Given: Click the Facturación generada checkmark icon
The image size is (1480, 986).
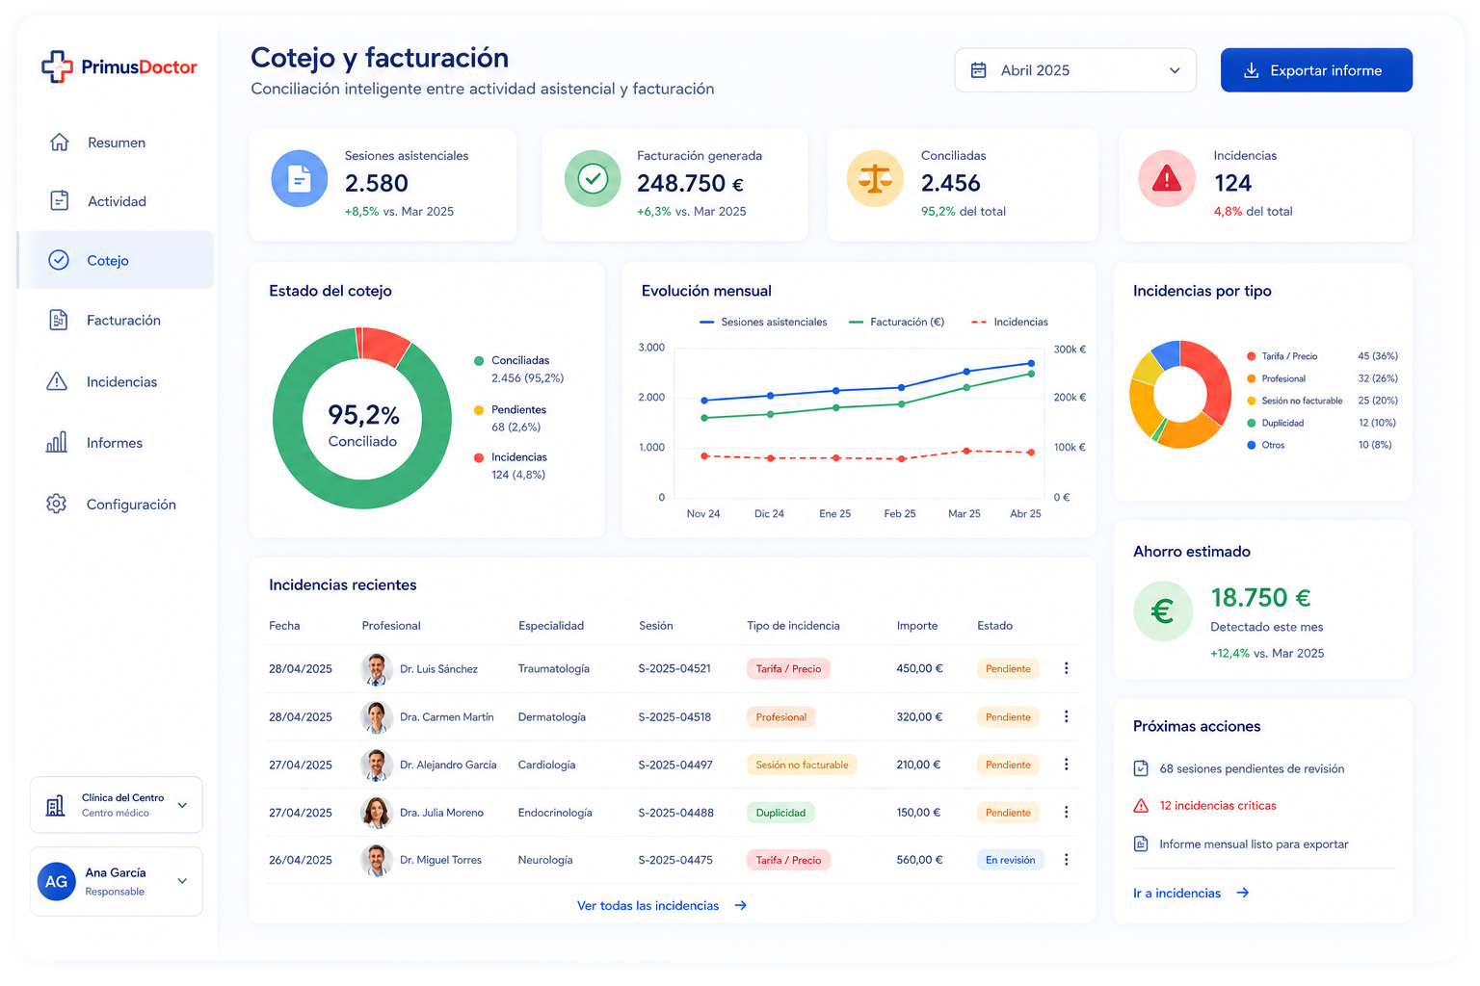Looking at the screenshot, I should coord(593,179).
